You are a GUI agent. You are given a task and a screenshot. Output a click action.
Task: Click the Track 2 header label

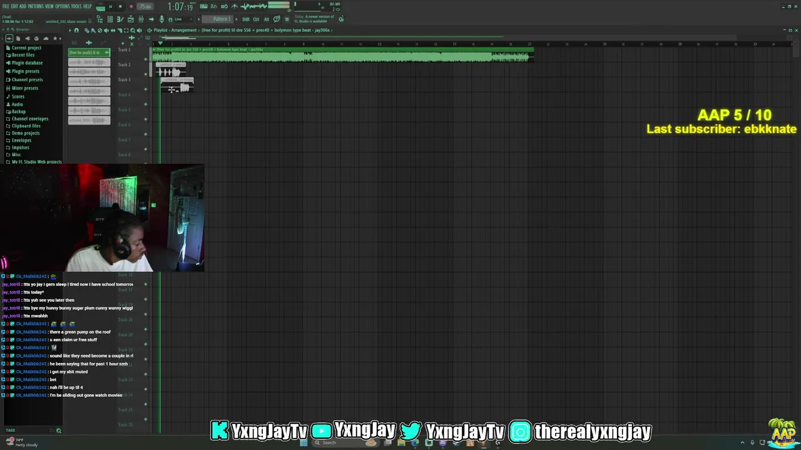click(x=125, y=64)
